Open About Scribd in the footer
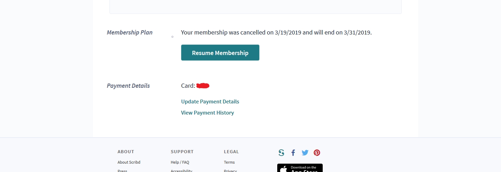 coord(129,162)
